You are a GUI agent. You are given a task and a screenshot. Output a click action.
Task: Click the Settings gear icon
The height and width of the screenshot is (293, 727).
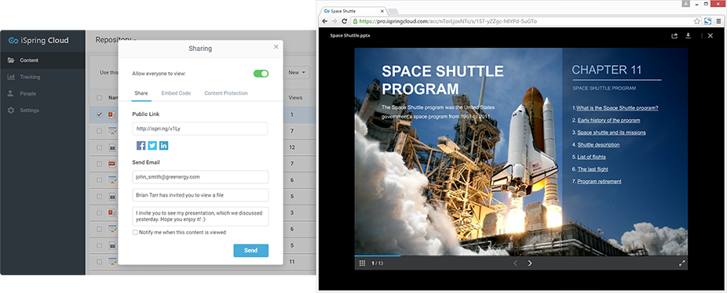click(11, 110)
